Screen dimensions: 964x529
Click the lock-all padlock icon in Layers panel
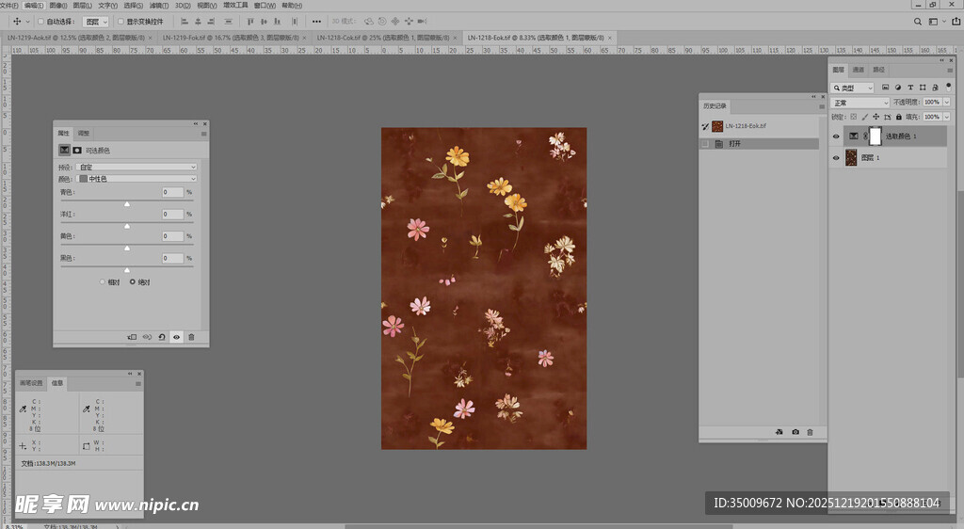[899, 117]
